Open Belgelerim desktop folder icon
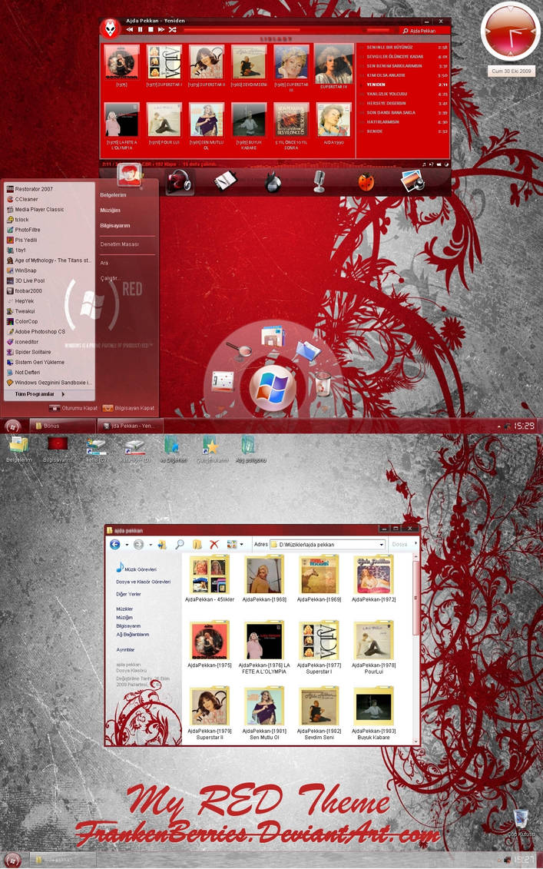Screen dimensions: 543x869 coord(18,449)
